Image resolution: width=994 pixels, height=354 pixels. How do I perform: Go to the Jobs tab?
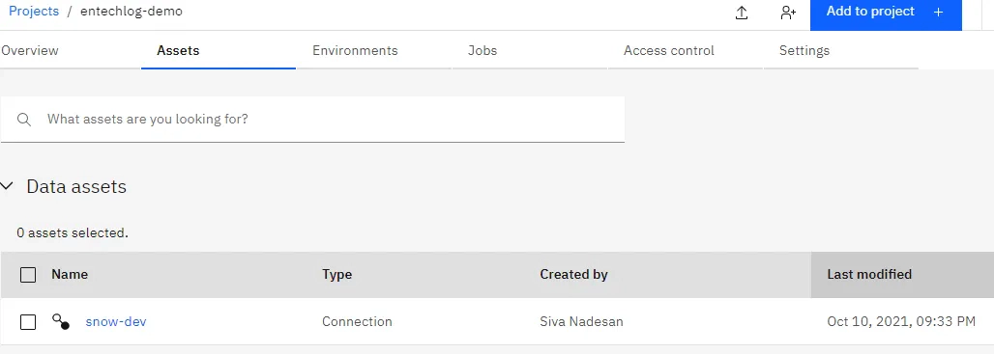coord(482,50)
